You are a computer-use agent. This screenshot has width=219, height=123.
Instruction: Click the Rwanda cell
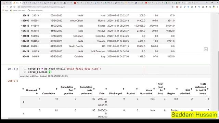[x=101, y=41]
